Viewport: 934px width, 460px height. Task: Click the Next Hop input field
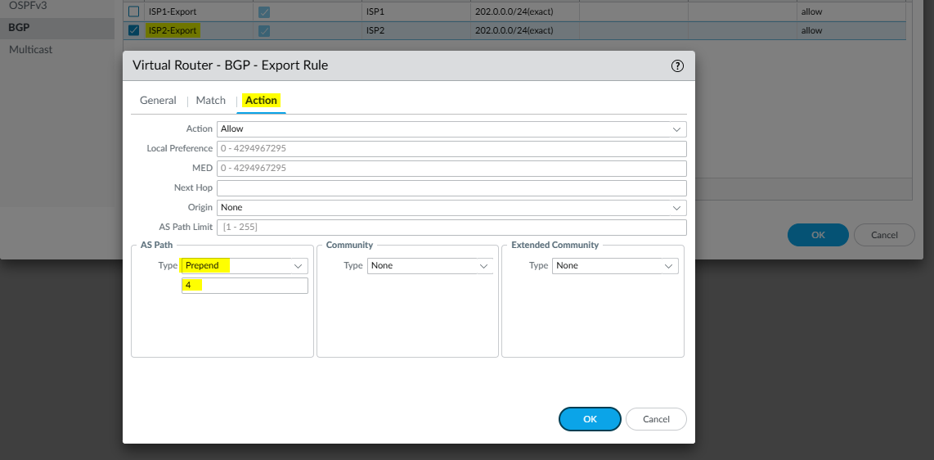[451, 187]
